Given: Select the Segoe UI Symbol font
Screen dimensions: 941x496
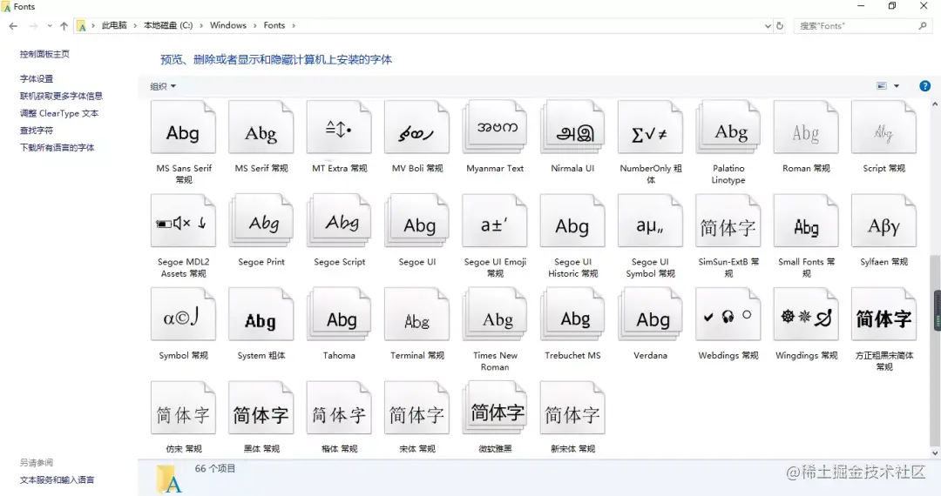Looking at the screenshot, I should pyautogui.click(x=651, y=220).
